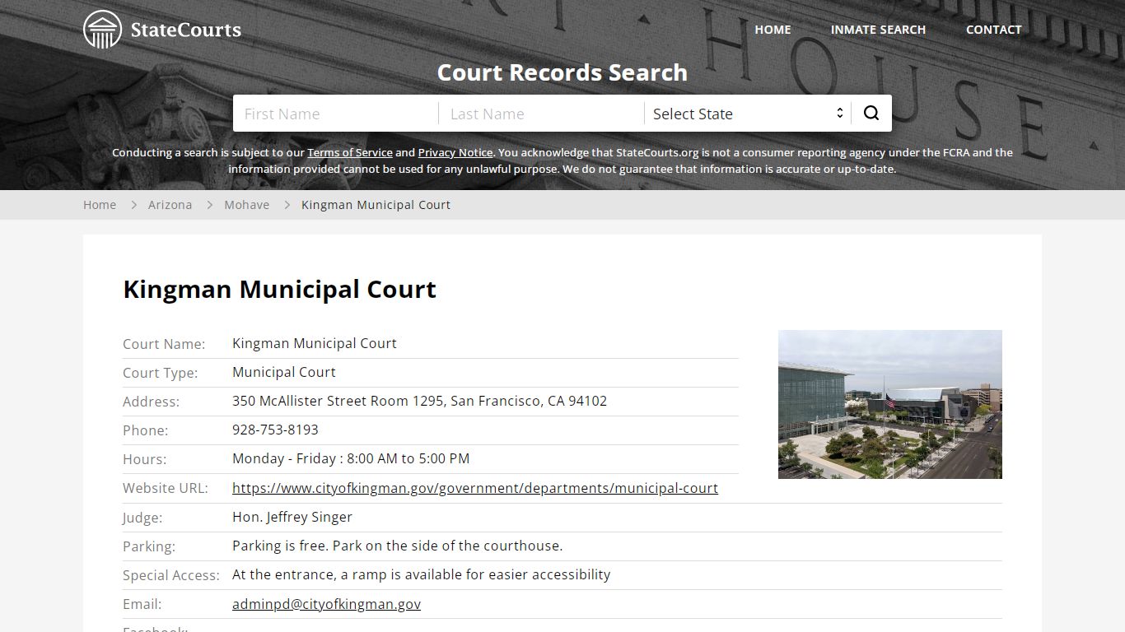The height and width of the screenshot is (632, 1125).
Task: Open the INMATE SEARCH menu item
Action: (x=878, y=30)
